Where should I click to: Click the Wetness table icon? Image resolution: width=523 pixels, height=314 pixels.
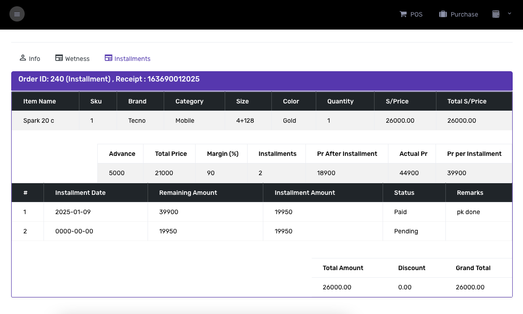[59, 58]
